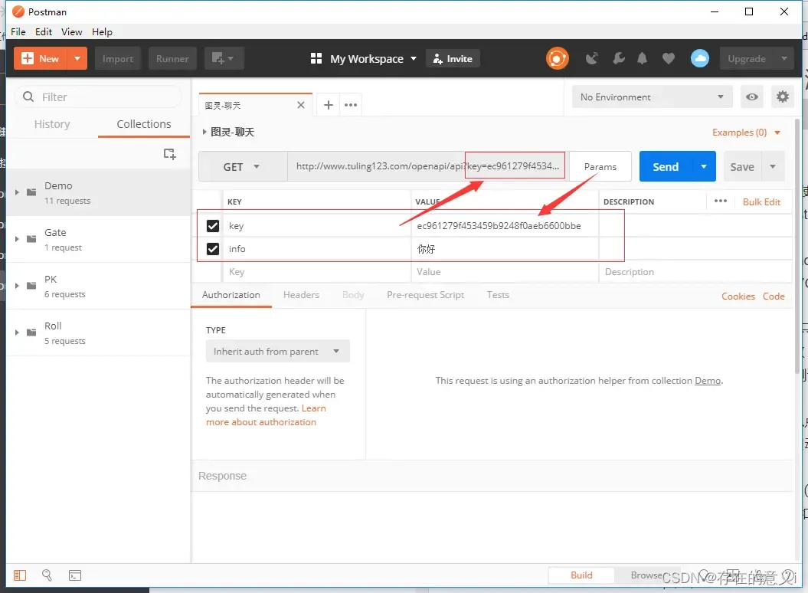Click the heart icon in the header
Image resolution: width=808 pixels, height=593 pixels.
[669, 58]
